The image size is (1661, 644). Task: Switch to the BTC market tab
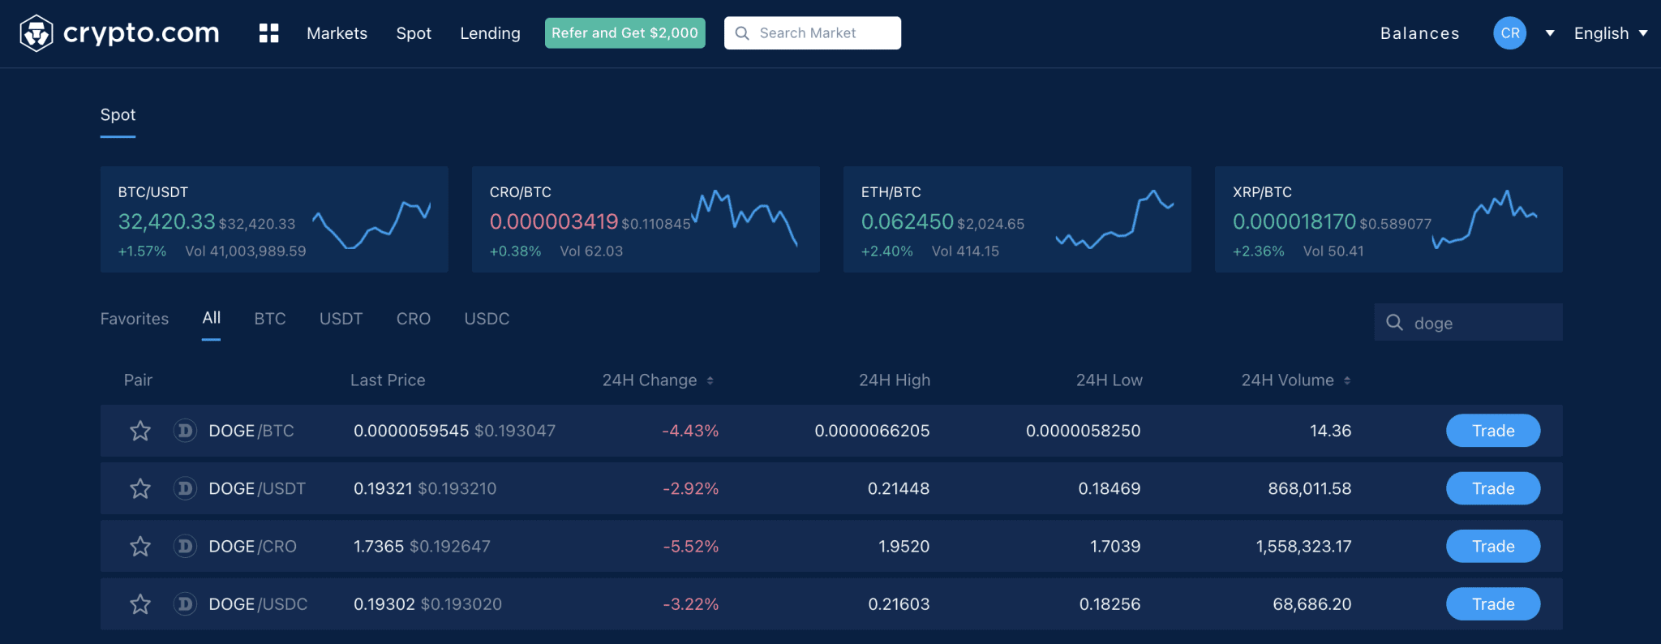[x=270, y=319]
